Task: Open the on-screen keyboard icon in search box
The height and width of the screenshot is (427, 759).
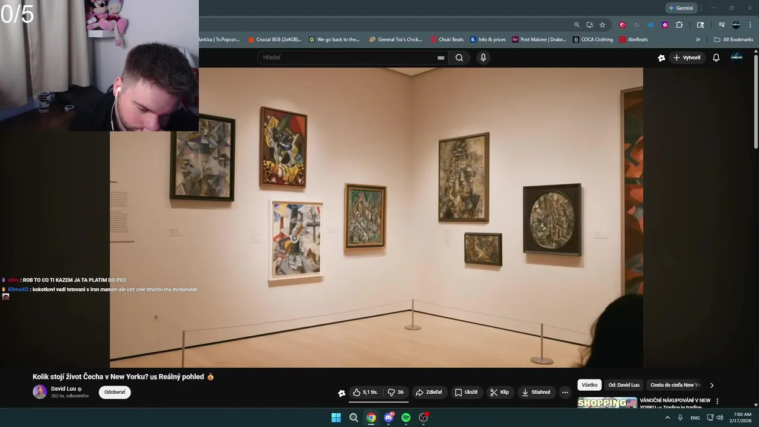Action: click(441, 58)
